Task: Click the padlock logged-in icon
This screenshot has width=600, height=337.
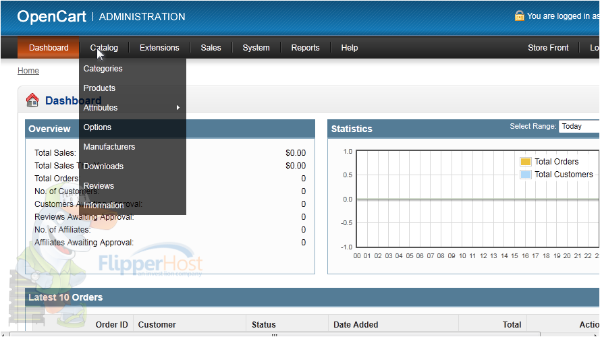Action: tap(519, 16)
